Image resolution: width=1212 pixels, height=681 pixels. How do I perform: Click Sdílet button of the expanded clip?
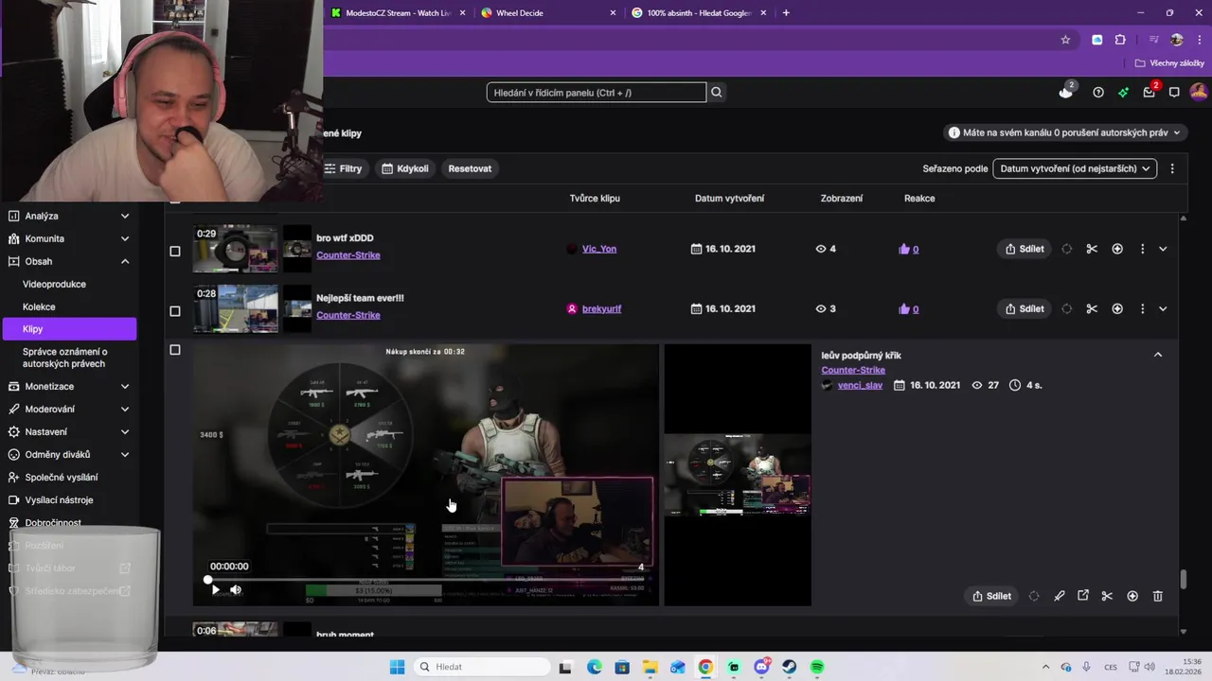[992, 596]
